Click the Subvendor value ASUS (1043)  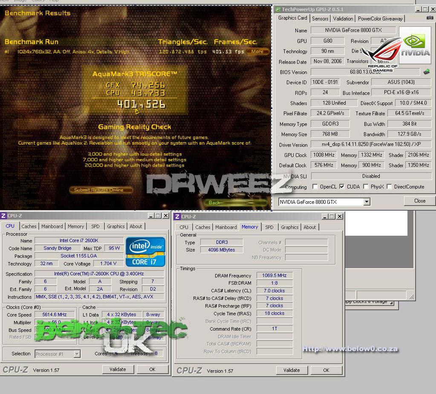coord(401,82)
